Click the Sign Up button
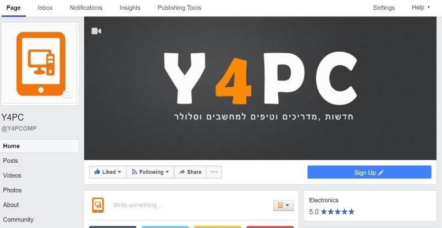The height and width of the screenshot is (228, 442). pyautogui.click(x=369, y=172)
